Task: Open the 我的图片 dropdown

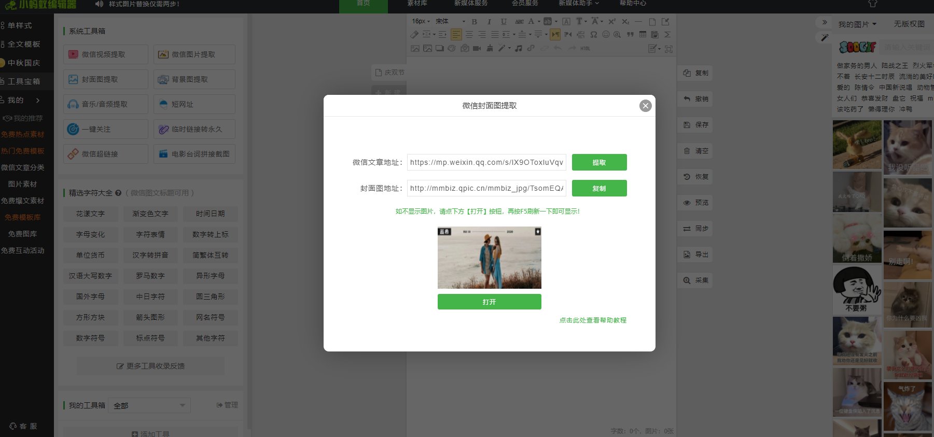Action: coord(857,24)
